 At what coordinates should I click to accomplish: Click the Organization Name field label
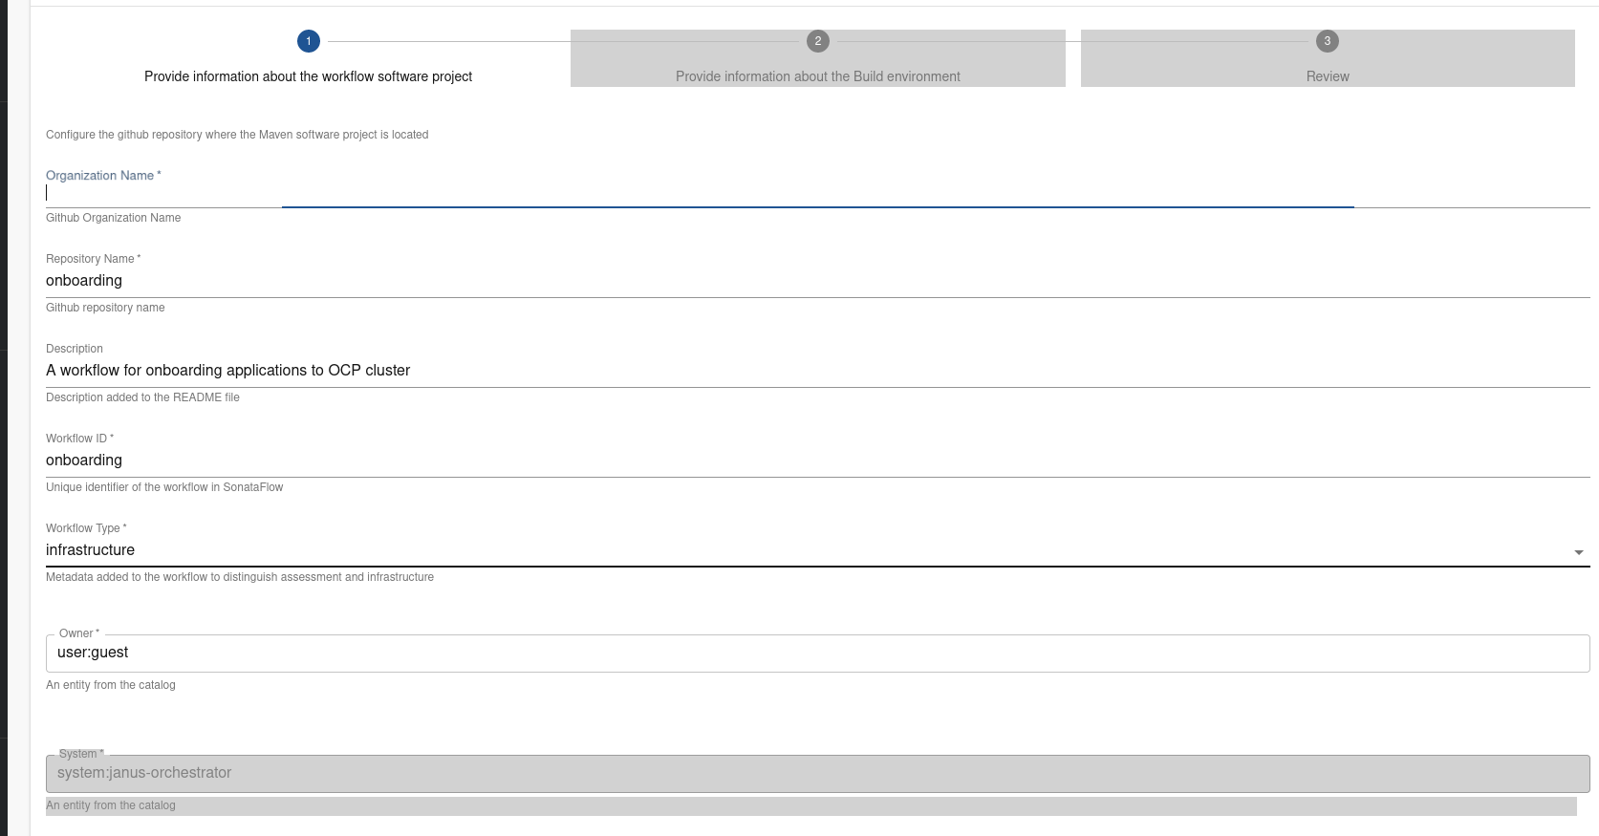100,176
